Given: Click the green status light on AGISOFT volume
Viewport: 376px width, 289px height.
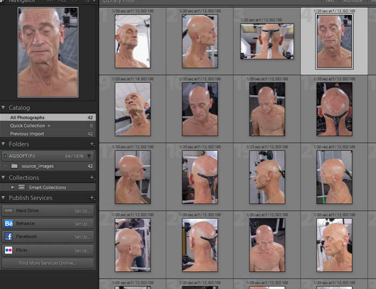Looking at the screenshot, I should pyautogui.click(x=5, y=156).
